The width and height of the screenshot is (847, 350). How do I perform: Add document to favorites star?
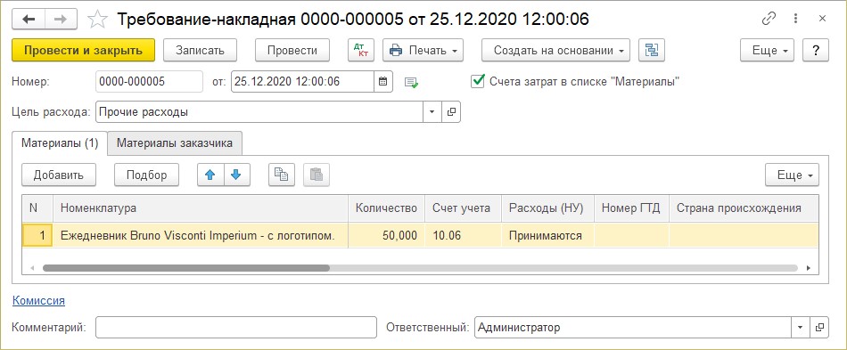click(x=97, y=20)
